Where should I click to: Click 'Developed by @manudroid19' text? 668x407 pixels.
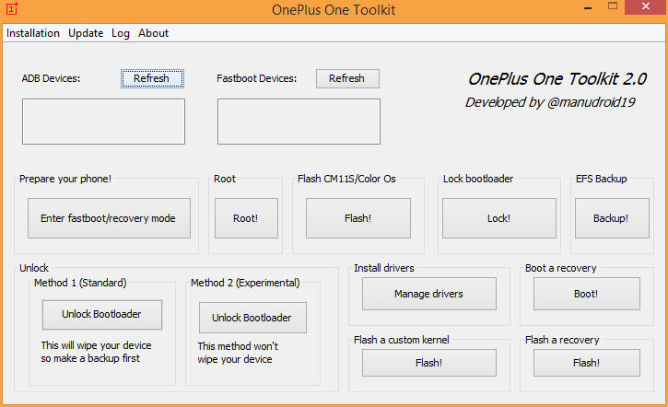tap(550, 102)
